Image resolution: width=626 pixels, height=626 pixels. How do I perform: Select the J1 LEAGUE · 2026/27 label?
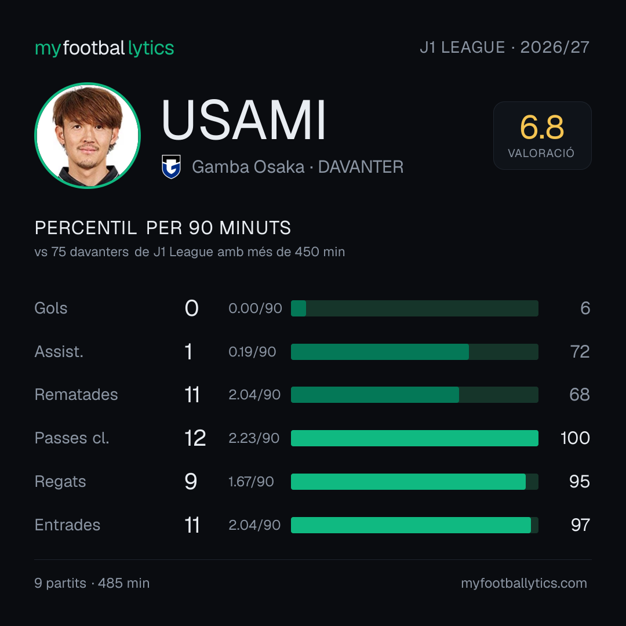pos(505,47)
